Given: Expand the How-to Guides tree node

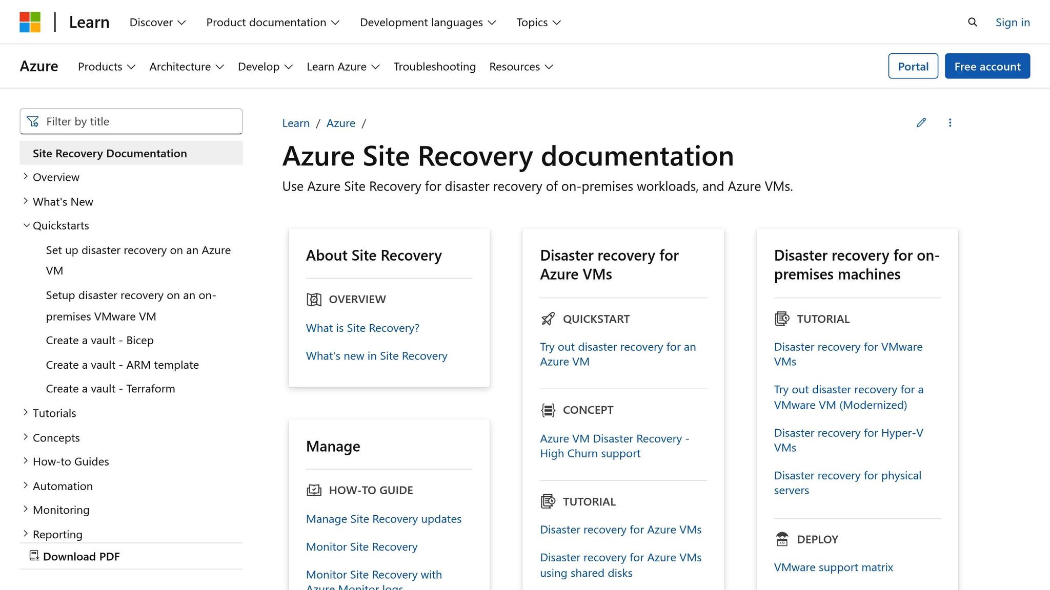Looking at the screenshot, I should tap(26, 461).
